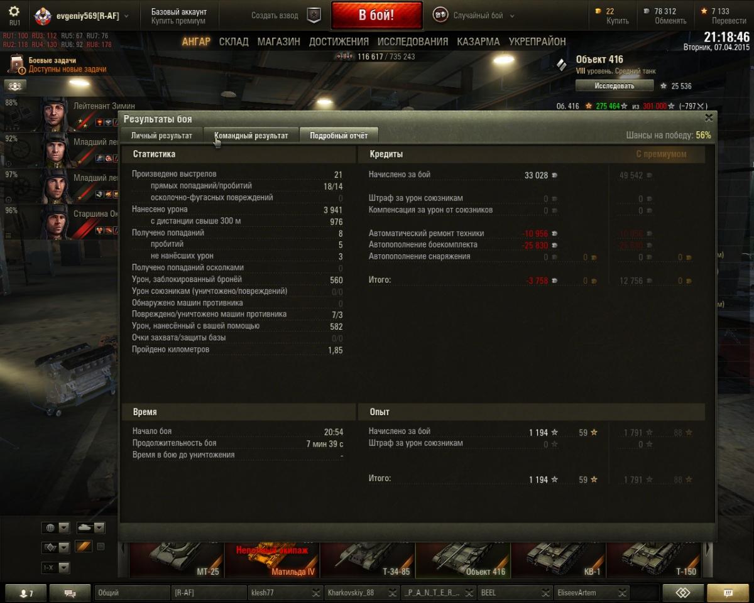754x603 pixels.
Task: Open the КАЗАРМА menu
Action: tap(478, 41)
